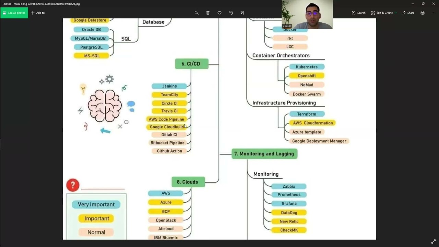
Task: Click the 'Very Important' legend swatch
Action: click(x=96, y=204)
